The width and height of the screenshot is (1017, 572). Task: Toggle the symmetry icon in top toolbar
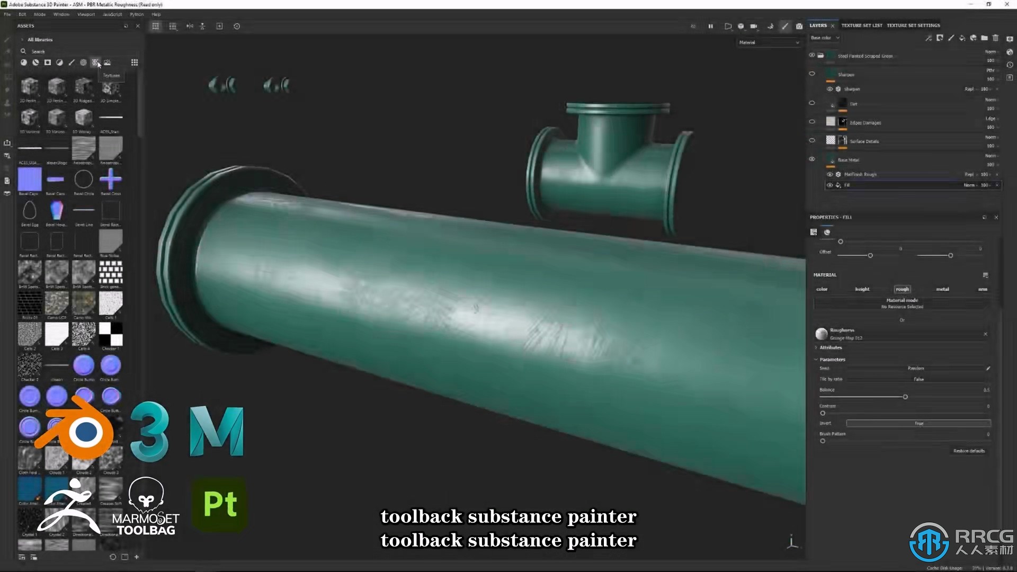pos(190,26)
